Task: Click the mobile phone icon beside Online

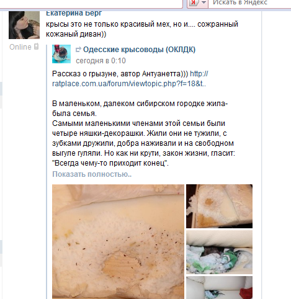Action: [36, 47]
